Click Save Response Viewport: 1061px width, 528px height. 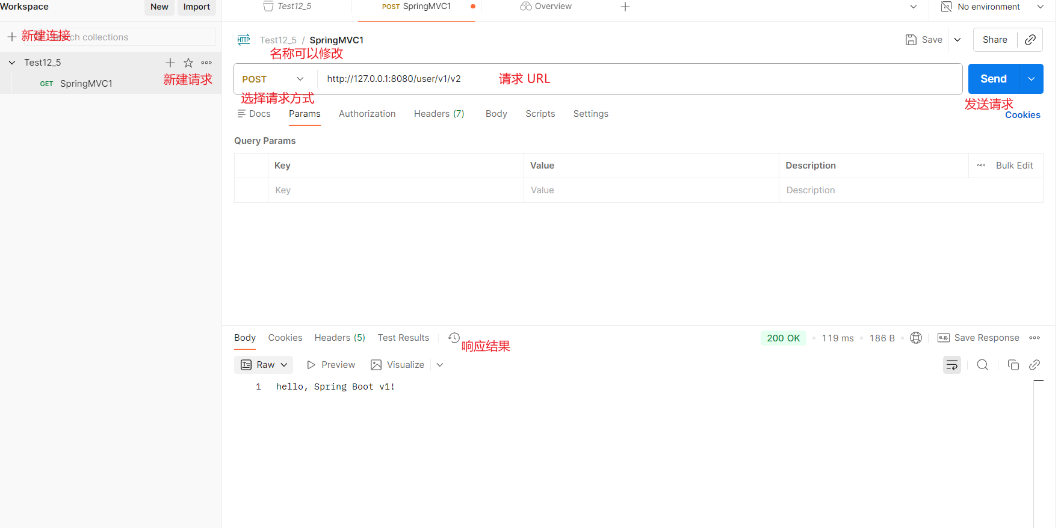tap(979, 338)
